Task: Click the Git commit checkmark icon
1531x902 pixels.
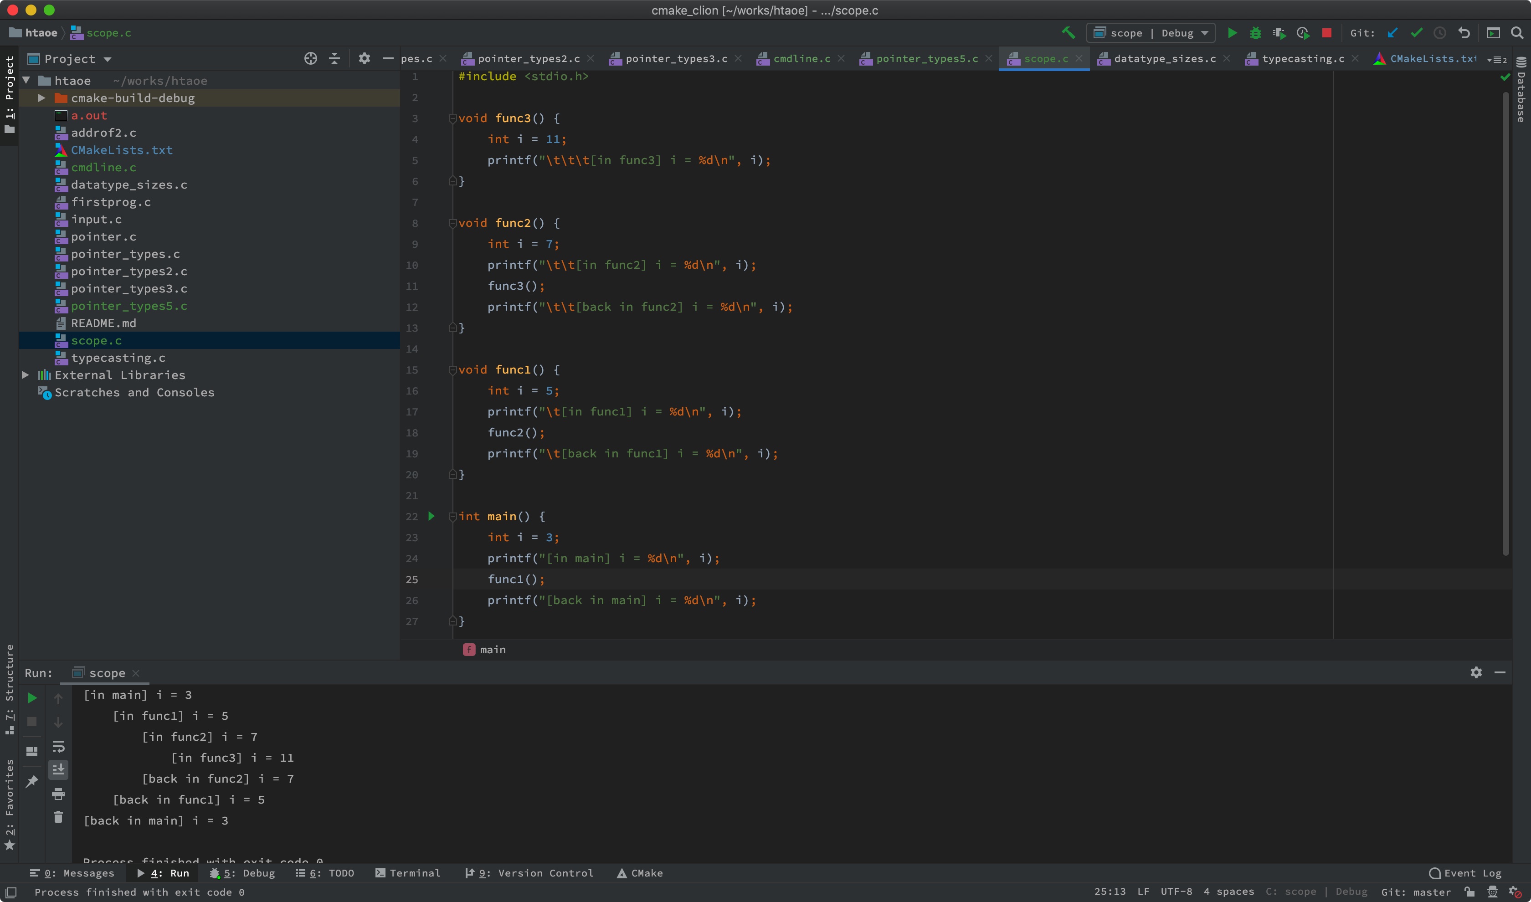Action: pos(1416,33)
